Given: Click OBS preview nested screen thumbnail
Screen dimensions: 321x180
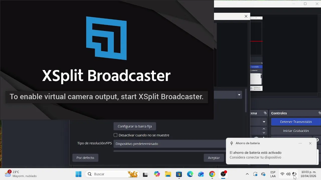Looking at the screenshot, I should (256, 54).
